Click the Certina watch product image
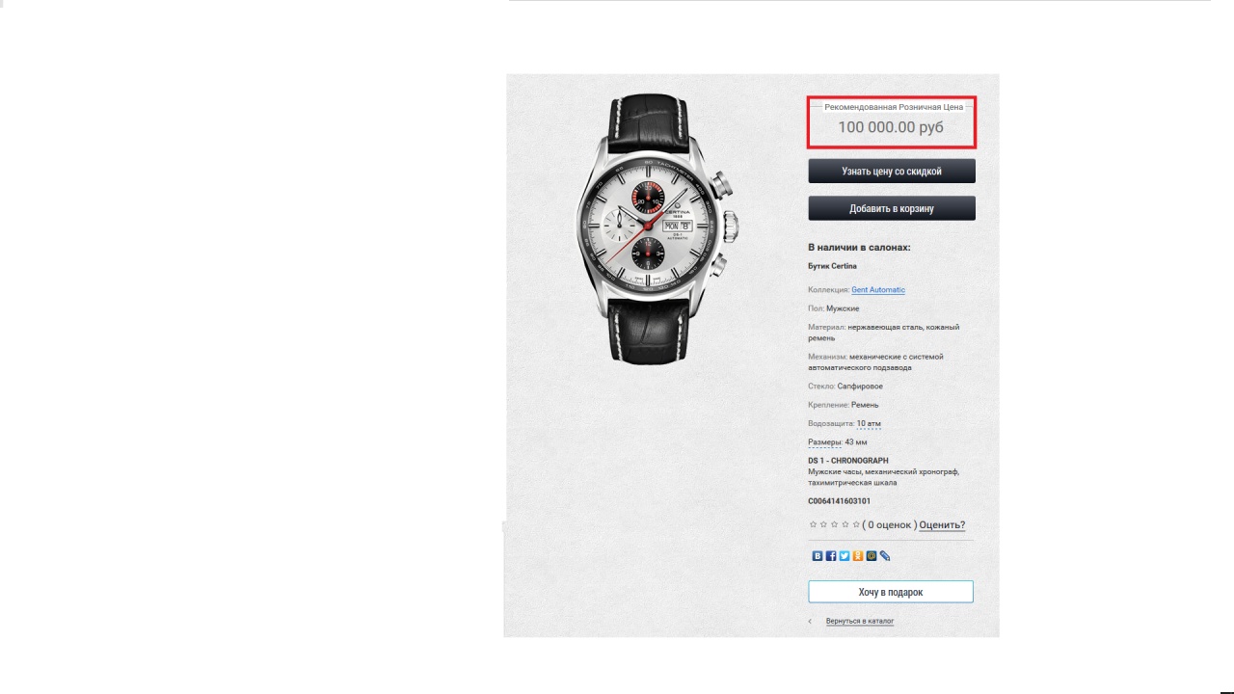The width and height of the screenshot is (1234, 694). (657, 228)
